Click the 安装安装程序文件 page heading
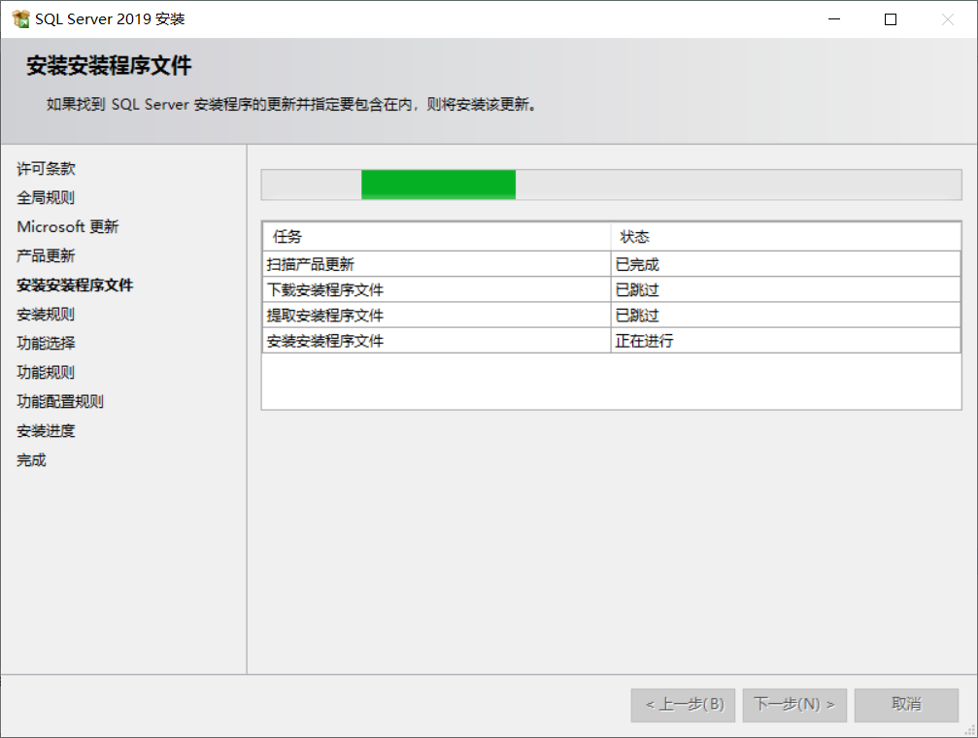 point(109,66)
